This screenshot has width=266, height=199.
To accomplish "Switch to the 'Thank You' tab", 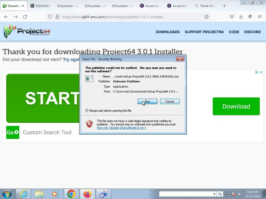I will click(x=205, y=6).
